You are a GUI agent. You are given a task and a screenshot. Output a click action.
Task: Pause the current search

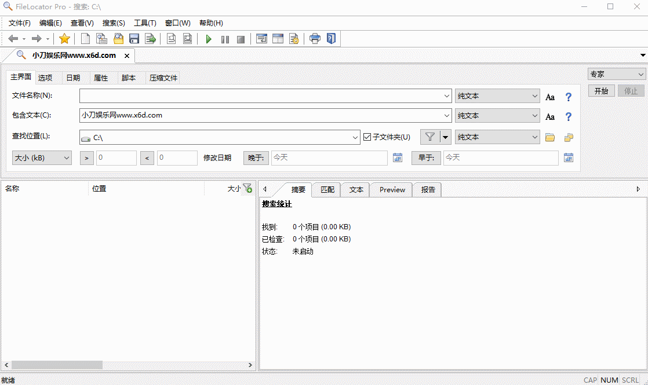tap(225, 38)
